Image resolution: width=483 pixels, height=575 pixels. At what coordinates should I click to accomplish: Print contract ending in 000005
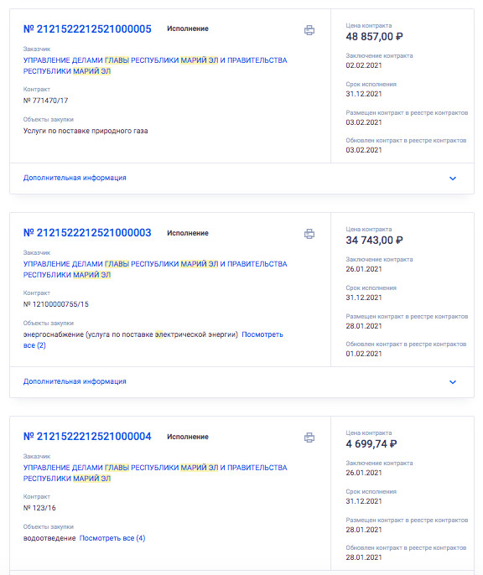point(309,30)
